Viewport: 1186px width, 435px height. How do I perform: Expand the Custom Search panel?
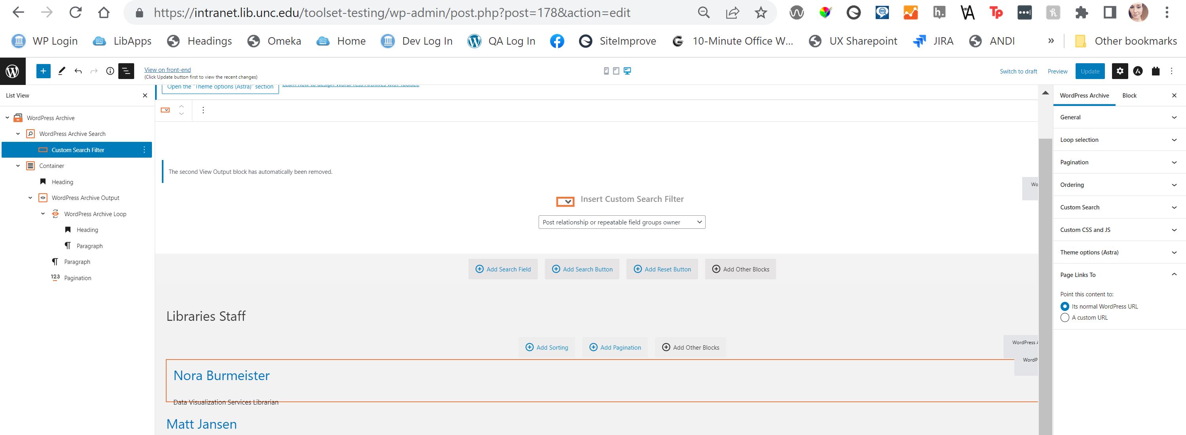pos(1119,207)
